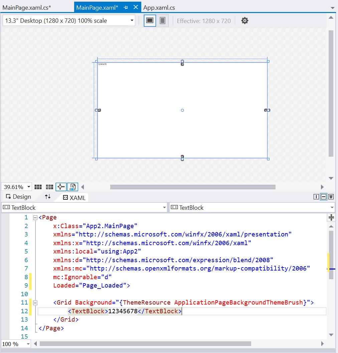Toggle the horizontal split view icon
The height and width of the screenshot is (353, 338).
(x=323, y=197)
